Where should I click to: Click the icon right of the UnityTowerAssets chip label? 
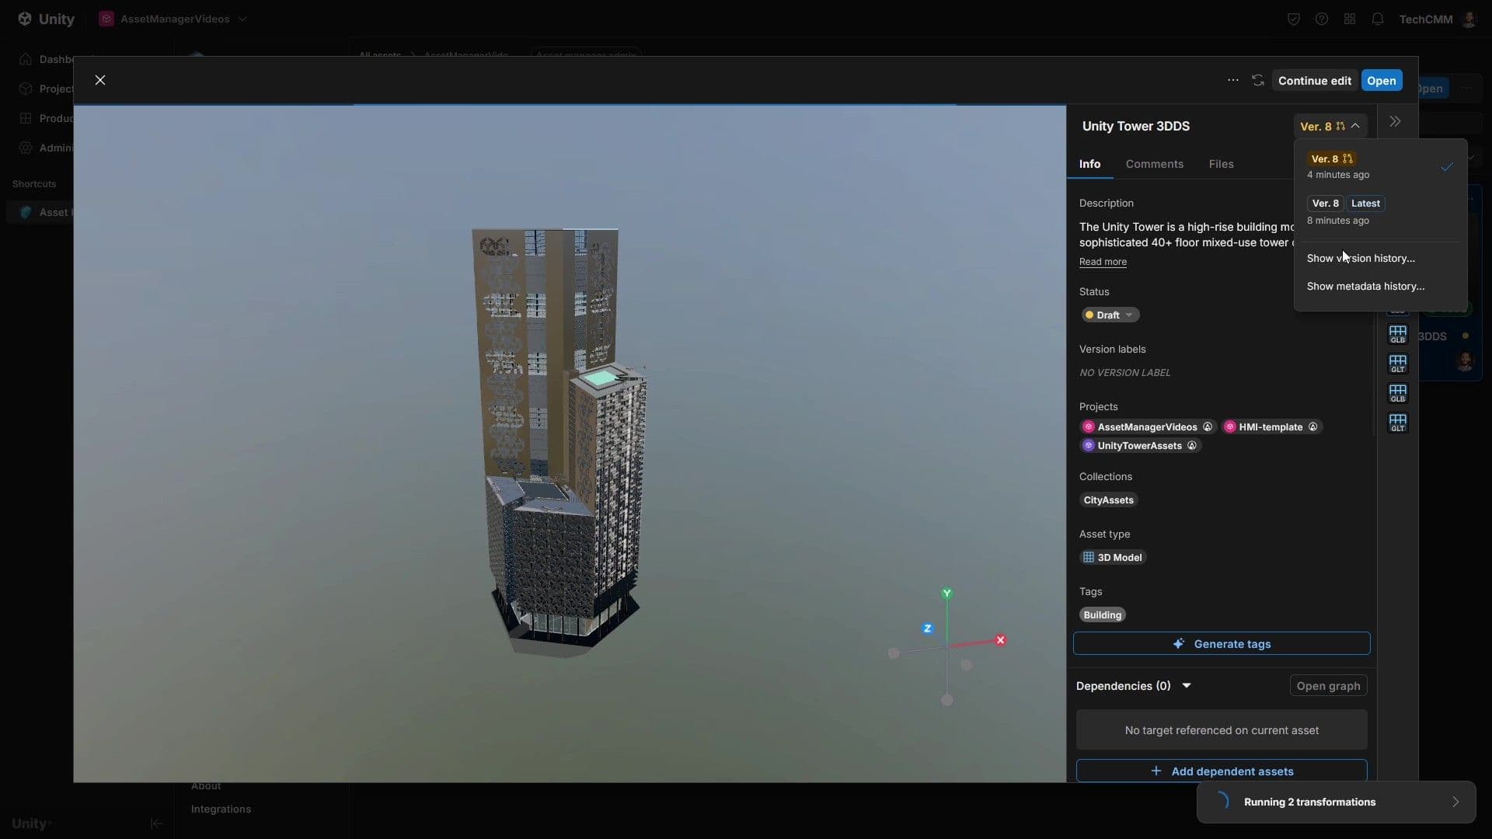click(x=1192, y=445)
